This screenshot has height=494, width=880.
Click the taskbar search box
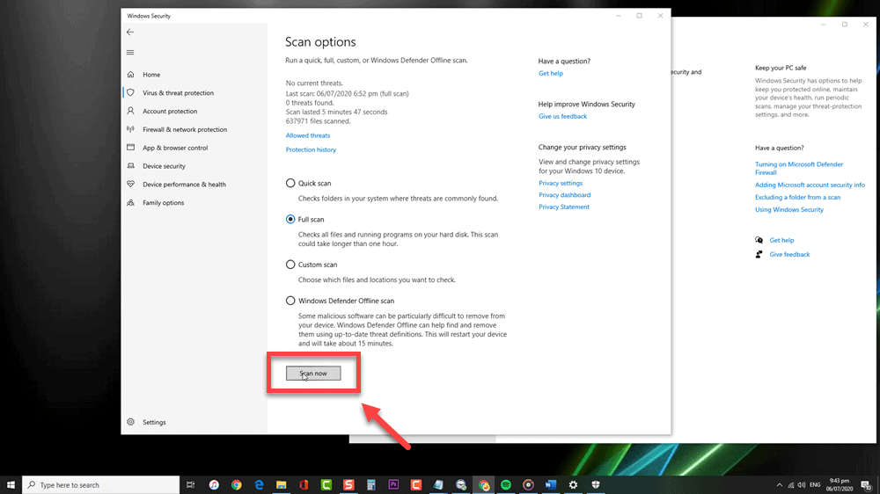coord(101,485)
